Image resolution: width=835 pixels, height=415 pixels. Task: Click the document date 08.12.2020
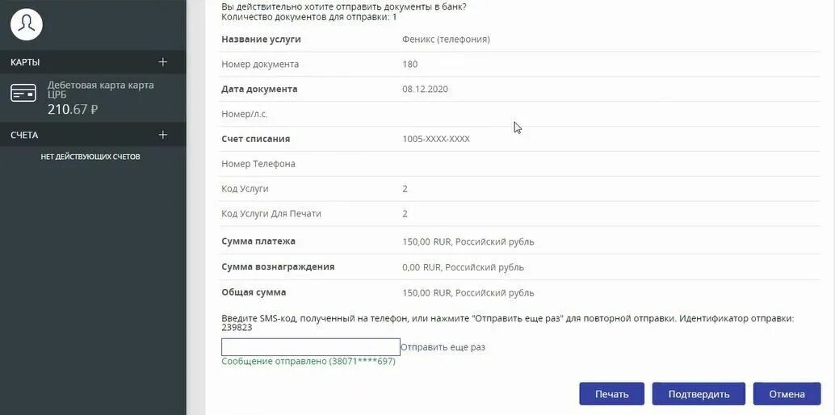point(425,89)
